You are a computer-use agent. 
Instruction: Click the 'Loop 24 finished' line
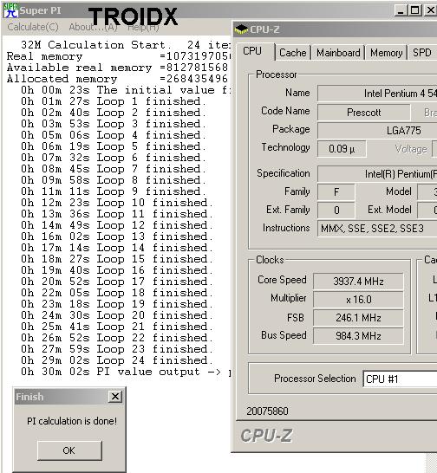pyautogui.click(x=117, y=360)
